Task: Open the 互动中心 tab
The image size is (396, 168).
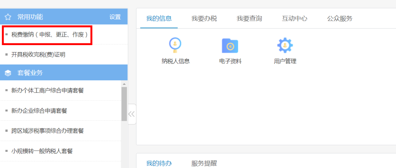Action: tap(294, 18)
